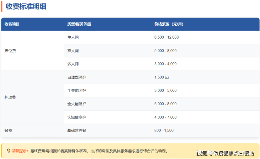The height and width of the screenshot is (159, 260).
Task: Select the 半失能照护 service row
Action: pyautogui.click(x=77, y=90)
